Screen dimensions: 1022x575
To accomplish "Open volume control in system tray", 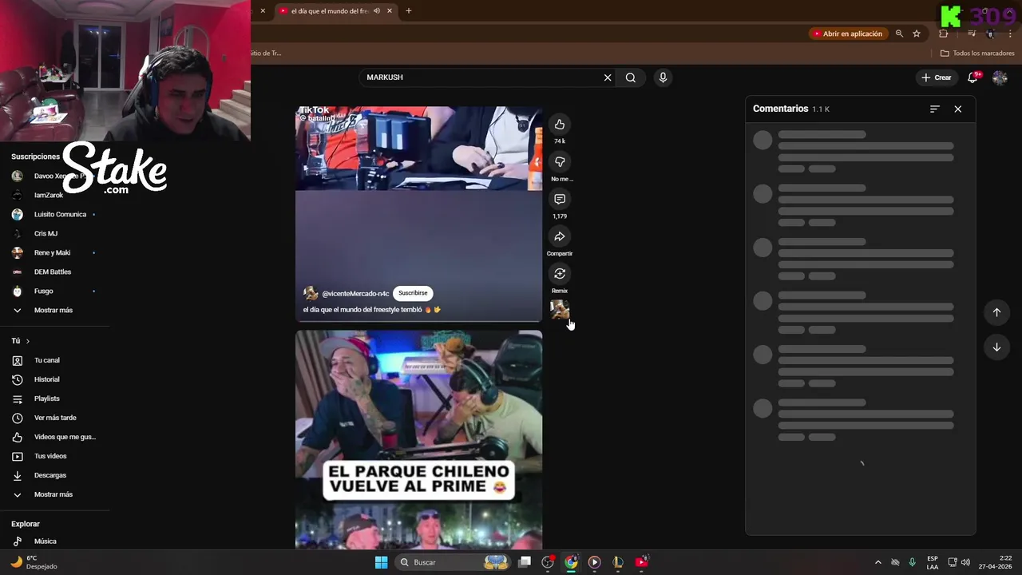I will click(x=965, y=562).
